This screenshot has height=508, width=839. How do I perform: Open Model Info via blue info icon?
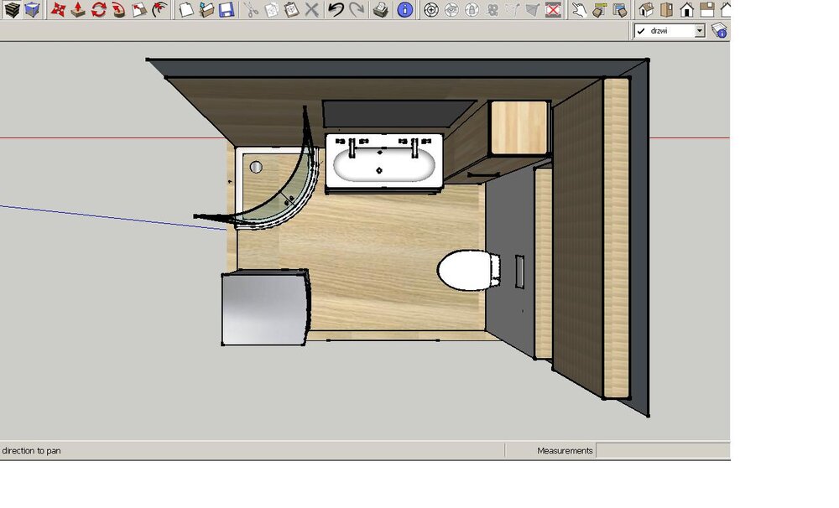point(404,10)
